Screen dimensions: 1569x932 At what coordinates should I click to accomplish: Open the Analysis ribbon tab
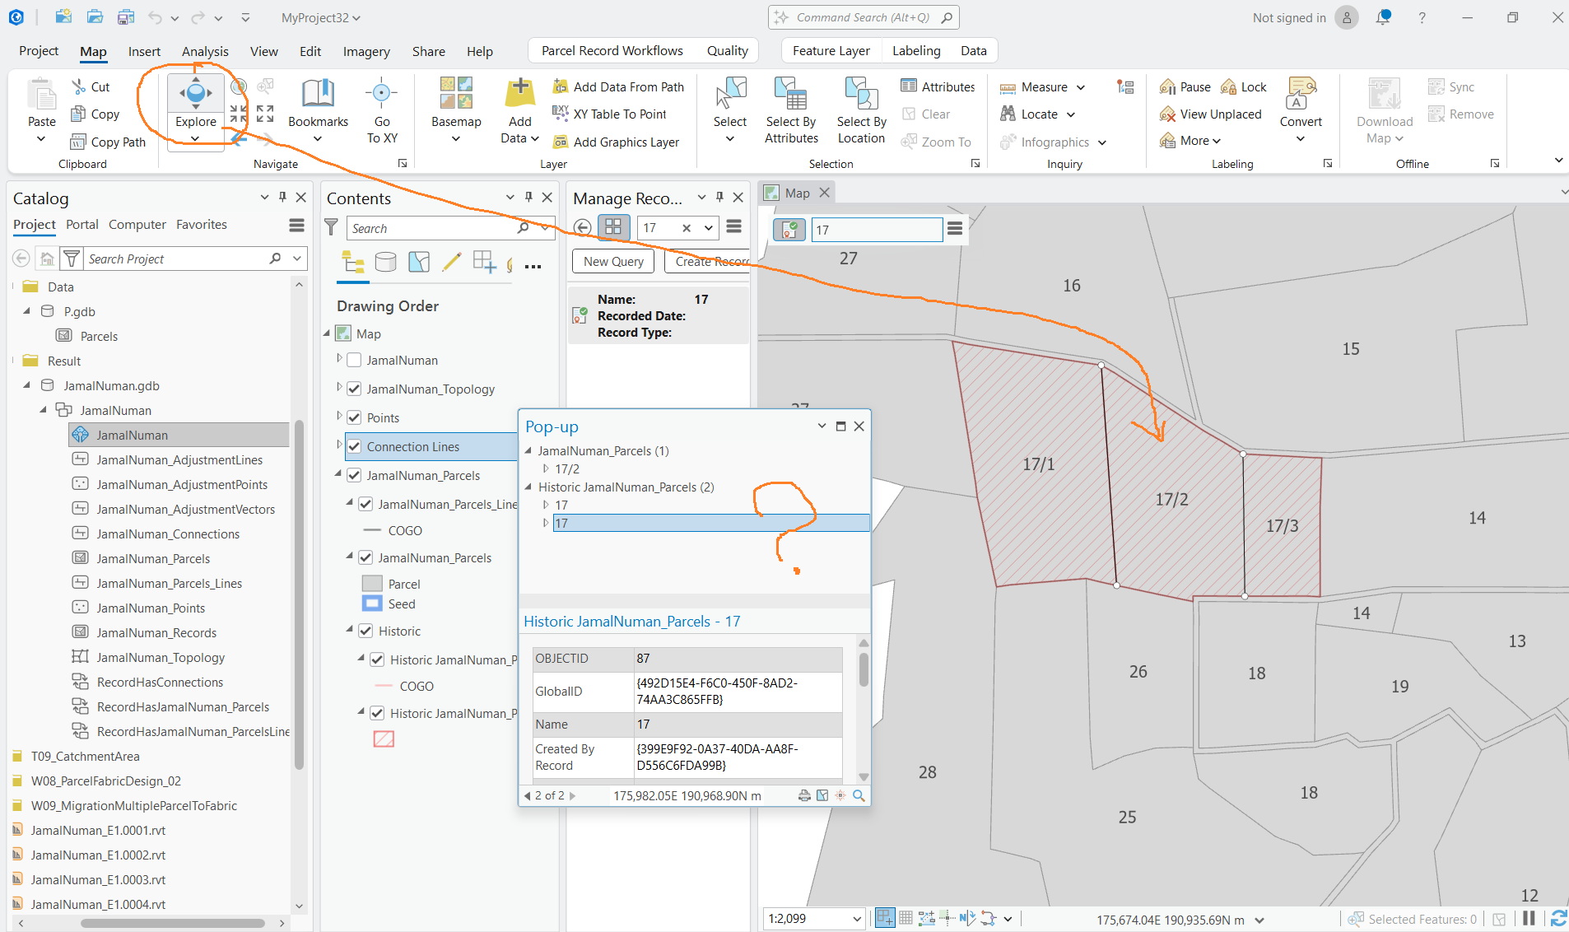(205, 51)
